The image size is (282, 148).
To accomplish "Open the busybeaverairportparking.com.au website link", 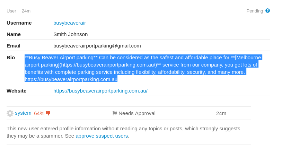I will click(x=100, y=91).
